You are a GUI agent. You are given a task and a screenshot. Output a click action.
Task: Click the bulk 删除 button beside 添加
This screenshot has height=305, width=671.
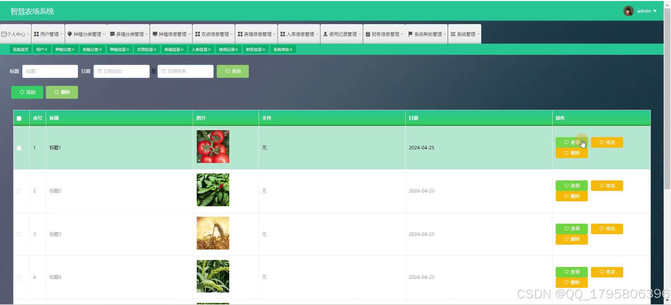(62, 92)
